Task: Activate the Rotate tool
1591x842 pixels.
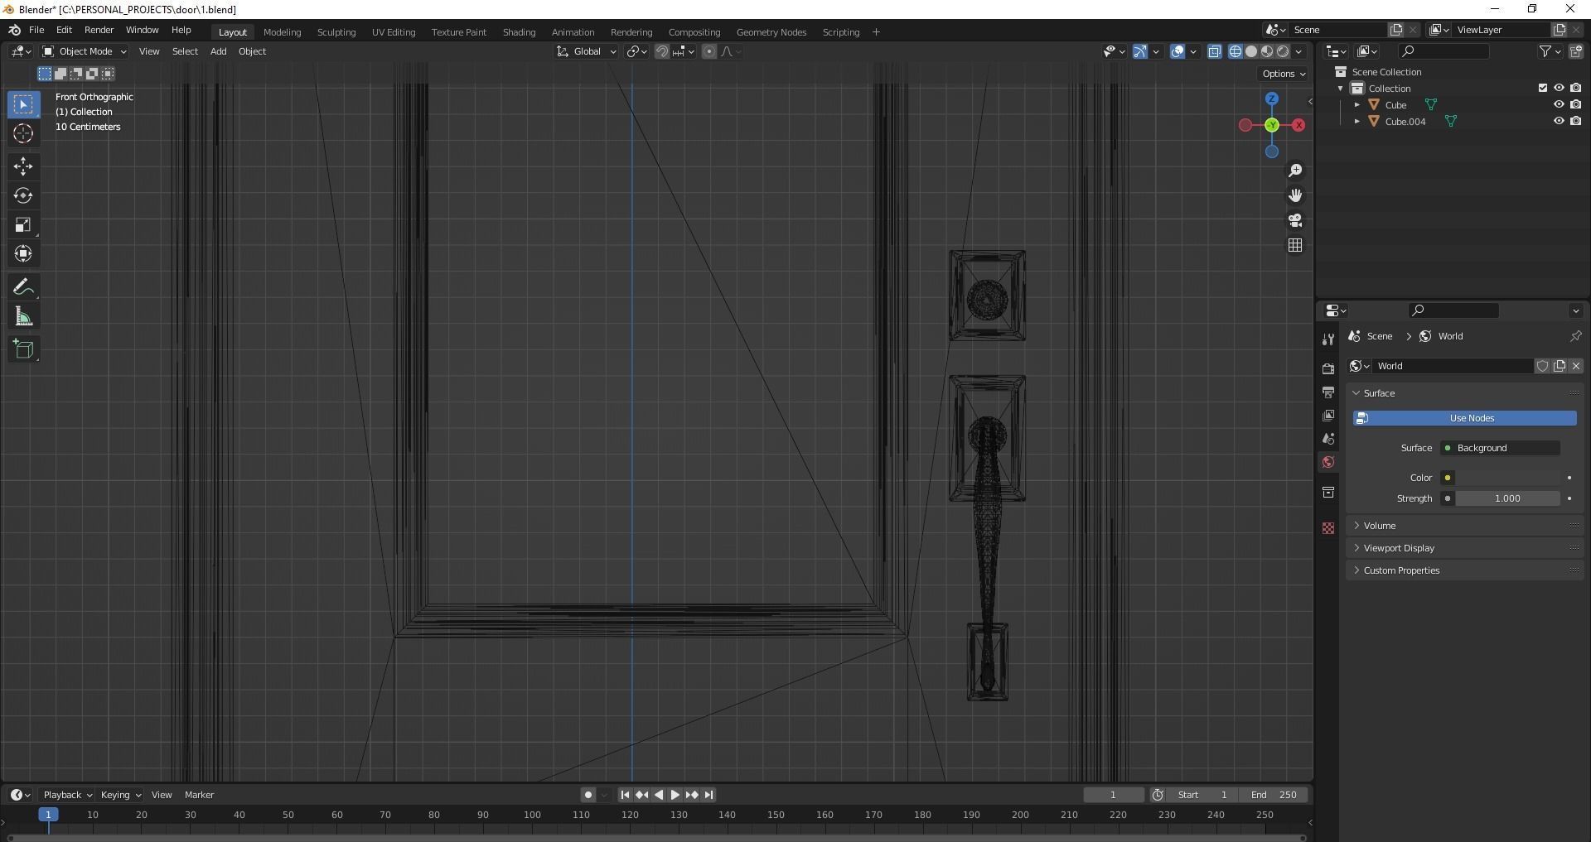Action: click(x=23, y=195)
